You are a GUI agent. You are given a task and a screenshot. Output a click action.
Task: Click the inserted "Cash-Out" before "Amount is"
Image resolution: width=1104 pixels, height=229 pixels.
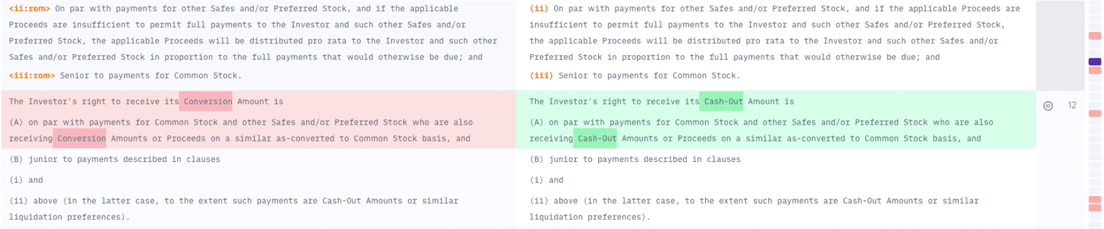723,101
